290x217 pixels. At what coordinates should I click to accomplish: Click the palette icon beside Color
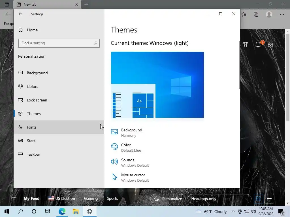[114, 147]
